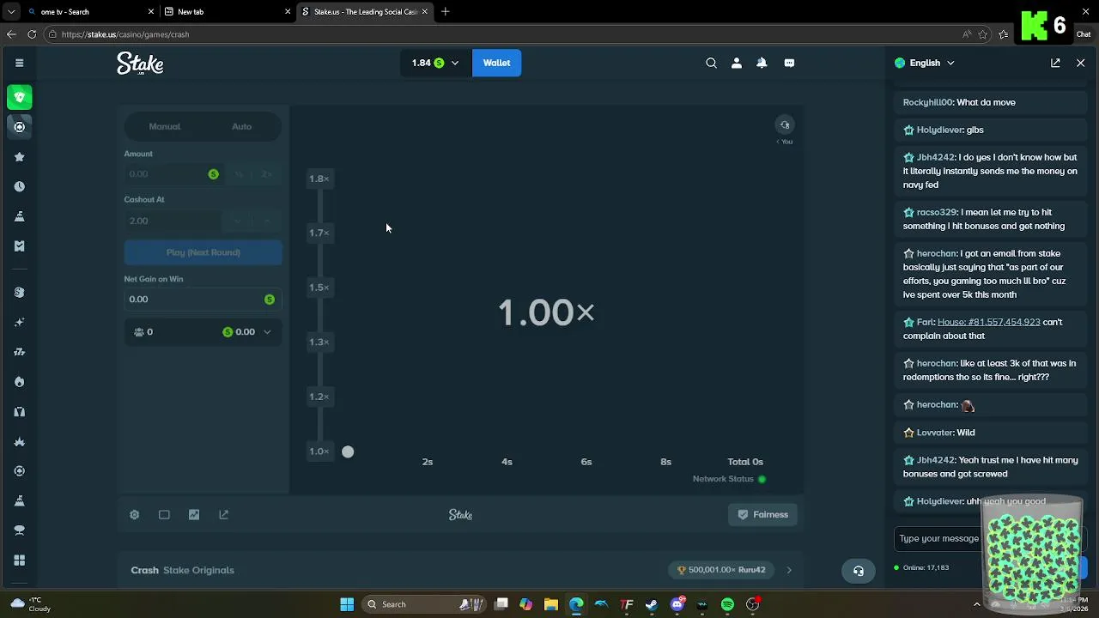The height and width of the screenshot is (618, 1099).
Task: Pop out the chat panel
Action: [x=1055, y=63]
